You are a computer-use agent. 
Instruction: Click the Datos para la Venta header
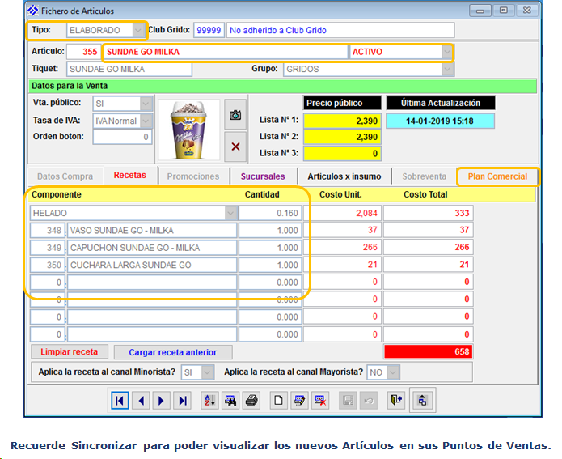(x=282, y=86)
